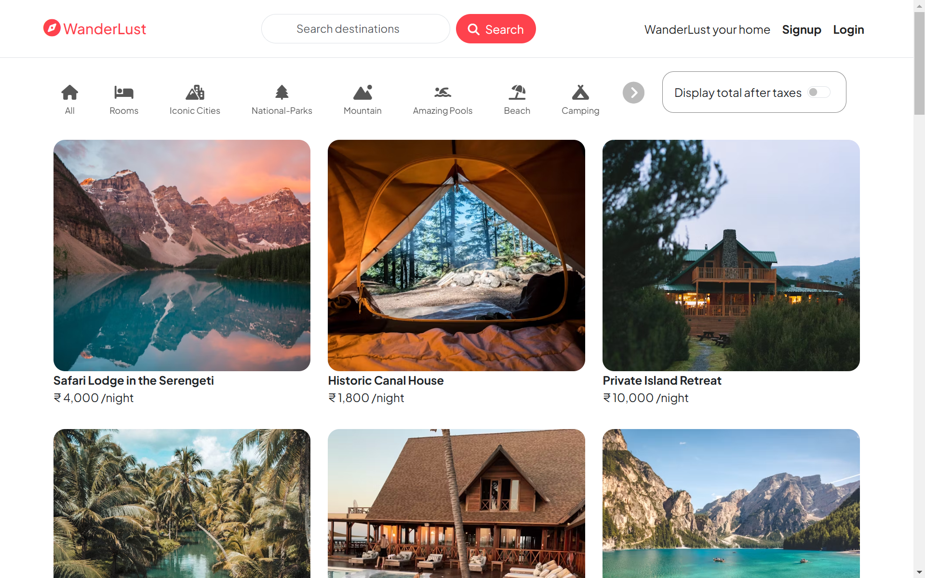Click the WanderLust compass logo icon

[x=52, y=28]
